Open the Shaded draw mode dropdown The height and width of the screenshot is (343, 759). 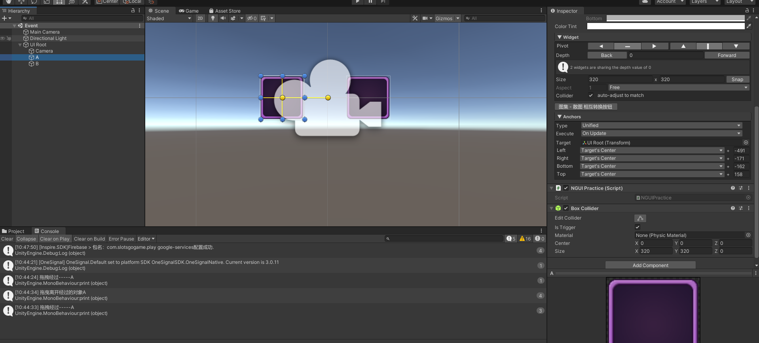169,18
